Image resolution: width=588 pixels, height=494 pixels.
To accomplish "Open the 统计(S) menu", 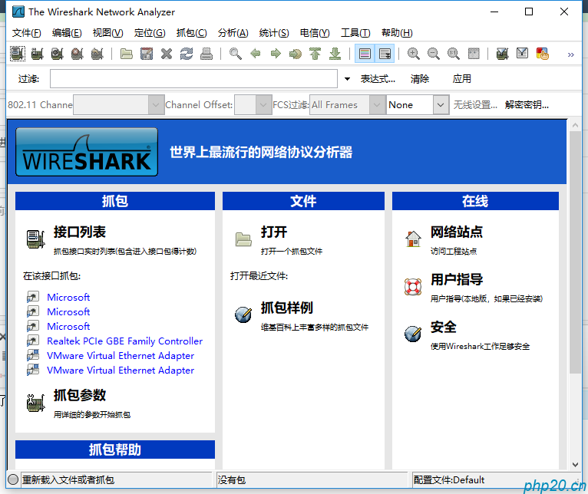I will (274, 33).
